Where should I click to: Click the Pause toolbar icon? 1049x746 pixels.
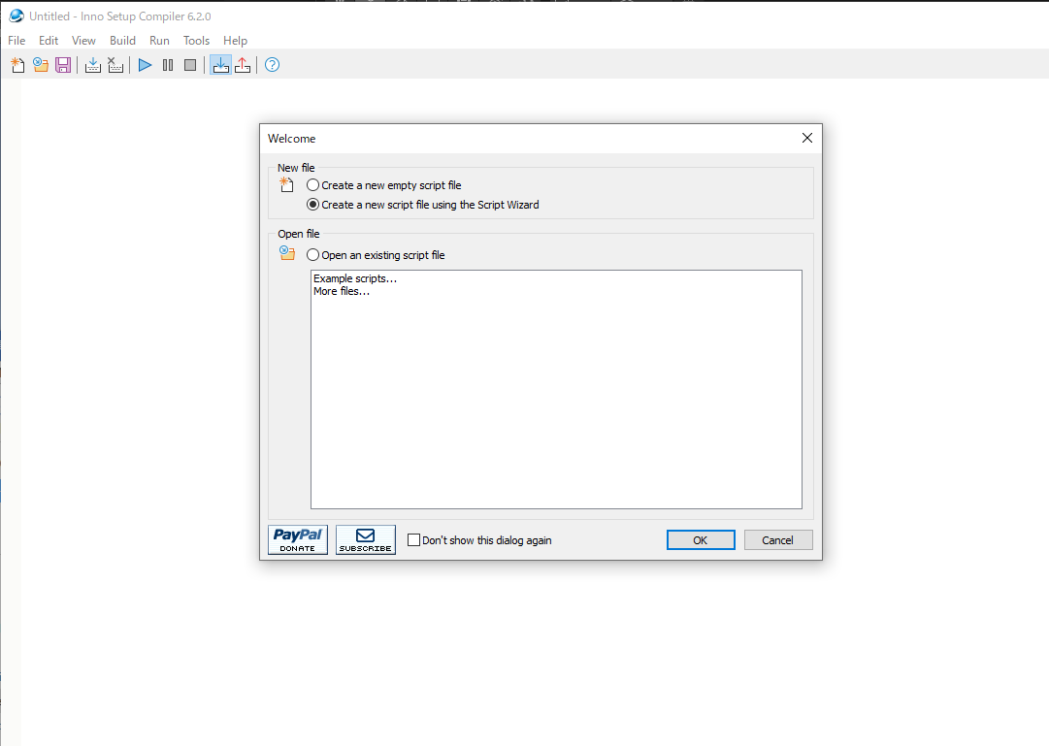point(168,65)
